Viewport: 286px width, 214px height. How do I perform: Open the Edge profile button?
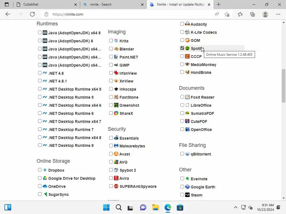(x=265, y=14)
